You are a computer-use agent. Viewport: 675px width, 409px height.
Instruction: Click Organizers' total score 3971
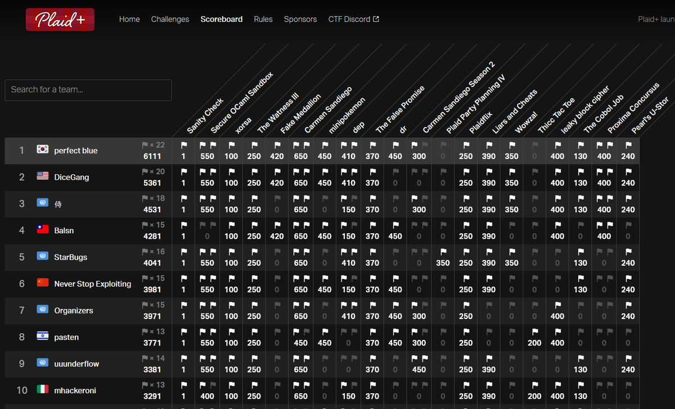152,316
